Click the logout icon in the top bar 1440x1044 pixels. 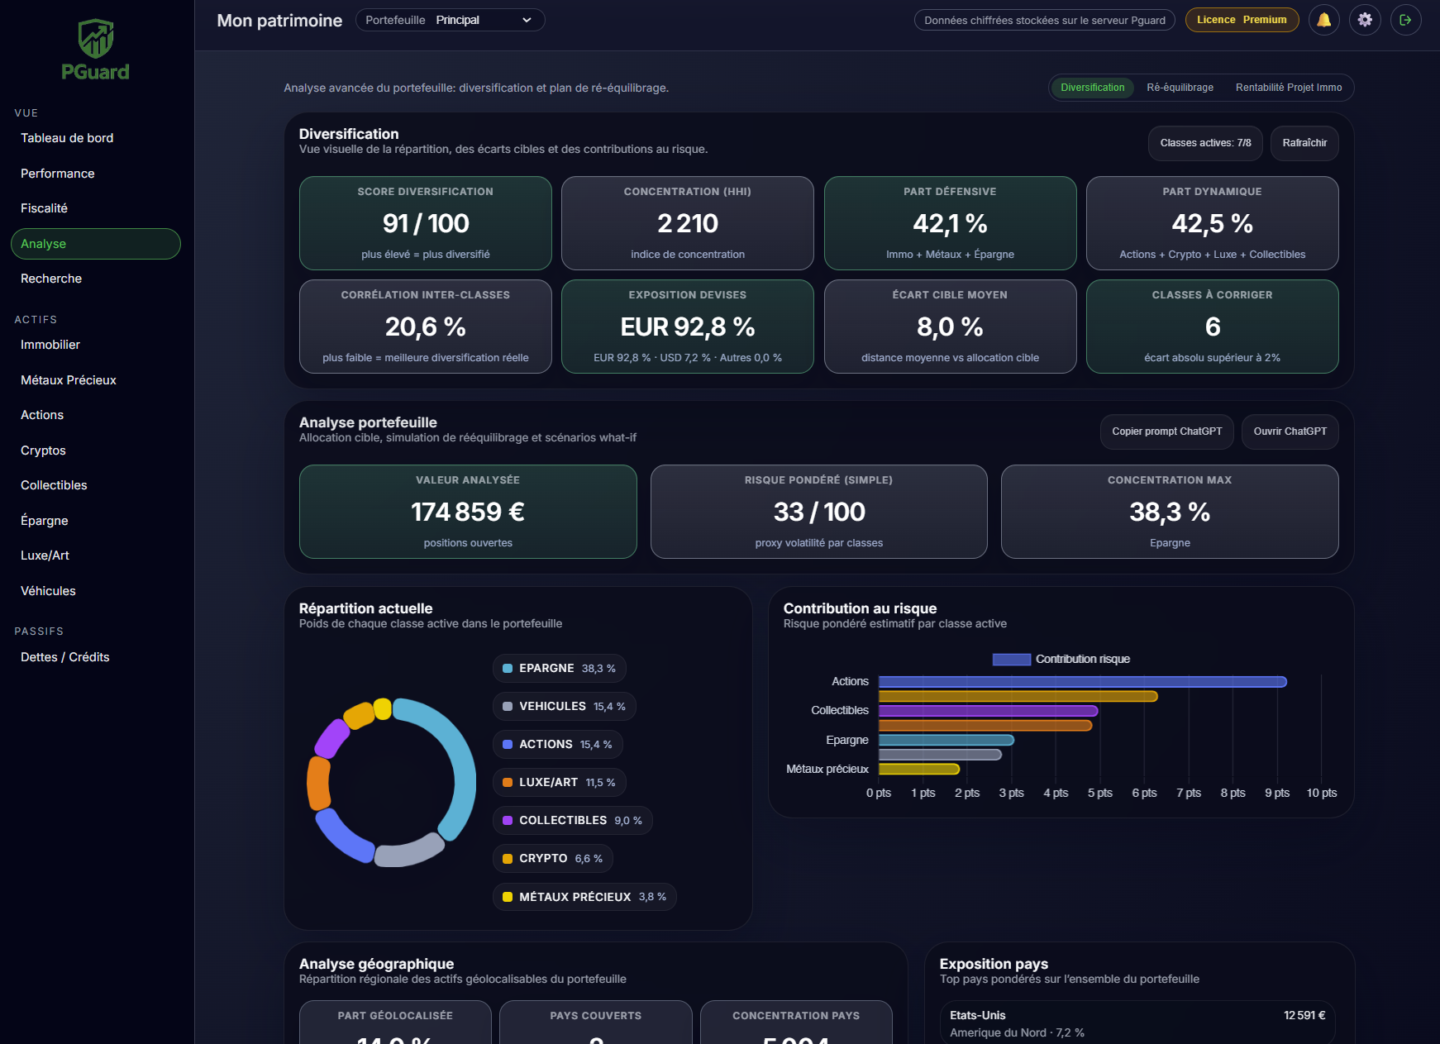tap(1406, 19)
